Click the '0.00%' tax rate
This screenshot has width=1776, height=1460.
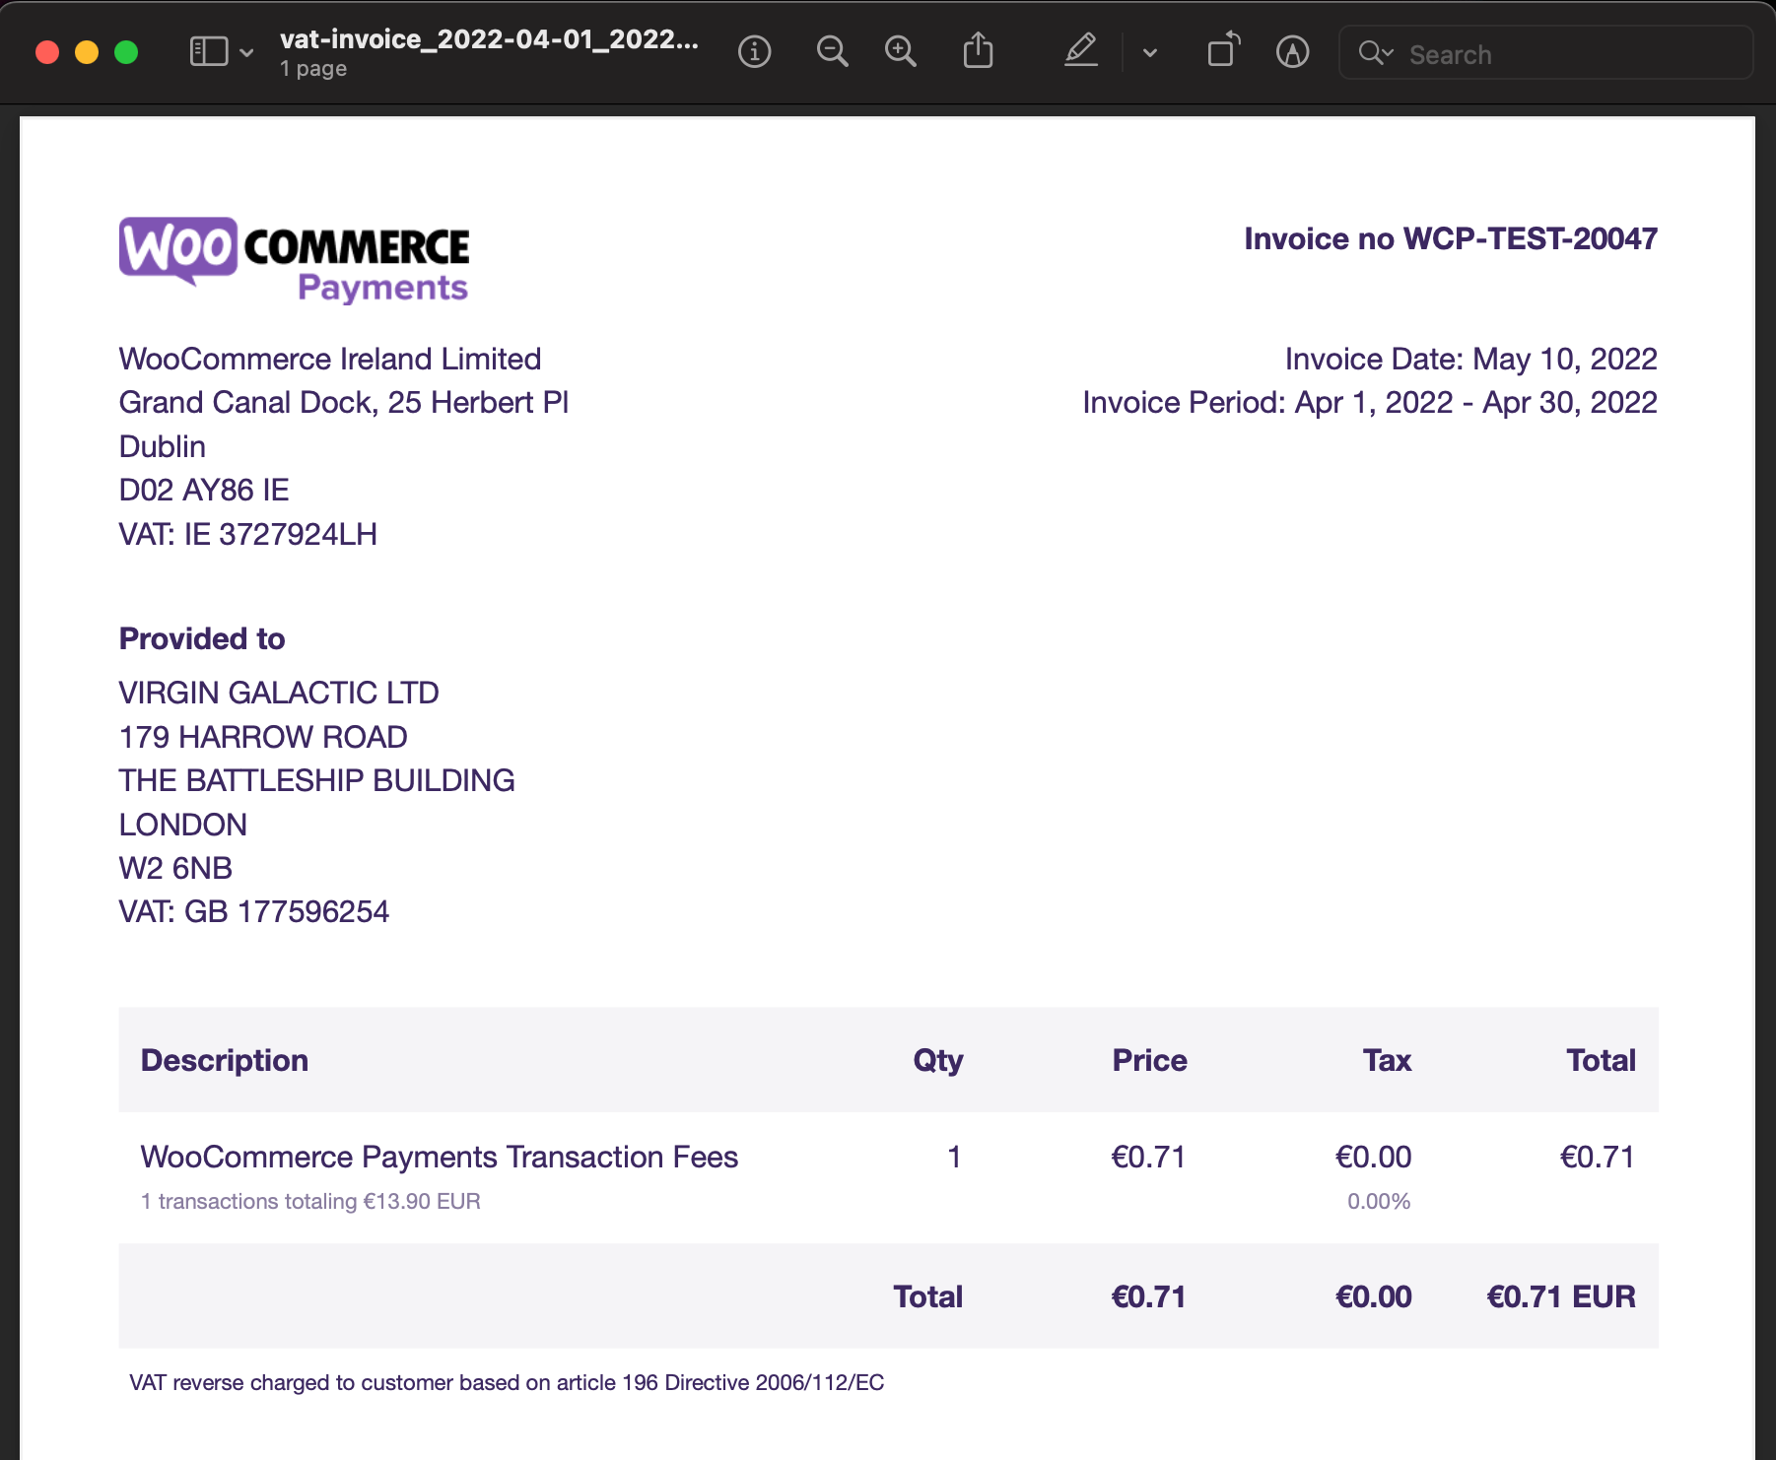click(x=1379, y=1202)
